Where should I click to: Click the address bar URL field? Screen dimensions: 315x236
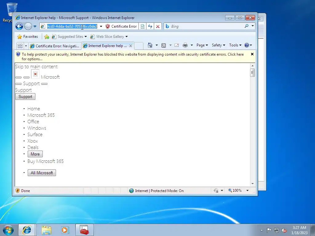pyautogui.click(x=72, y=26)
